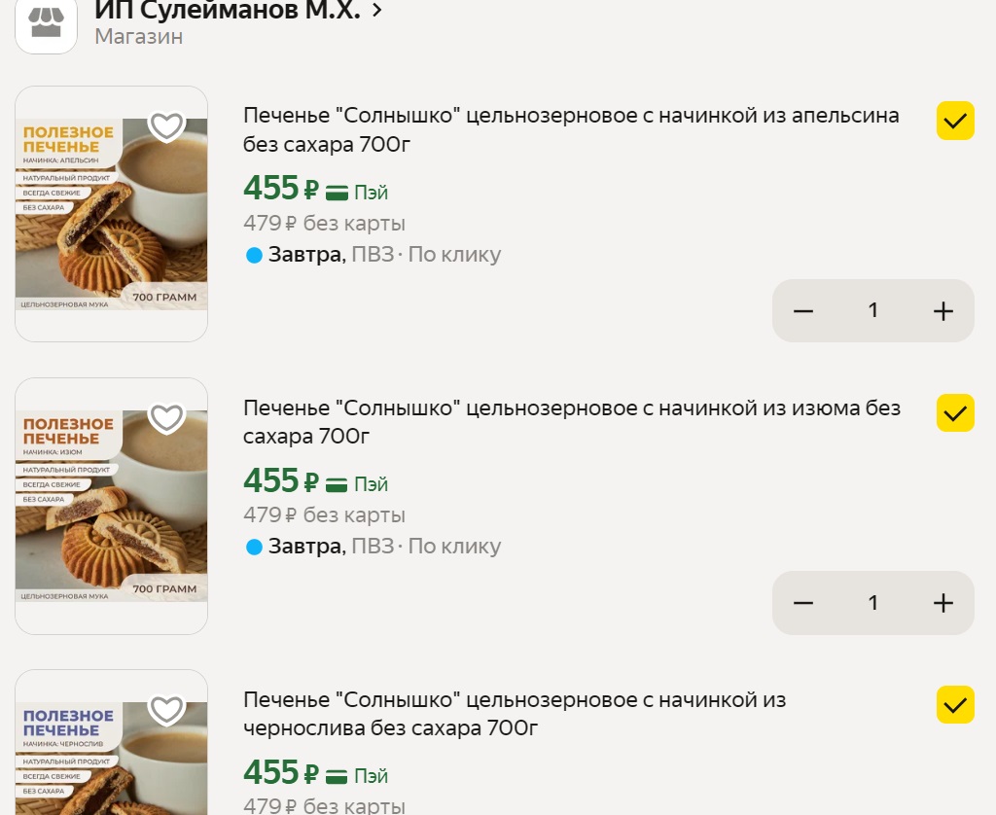Increase quantity of the raisin cookie
Screen dimensions: 996x815
point(943,603)
